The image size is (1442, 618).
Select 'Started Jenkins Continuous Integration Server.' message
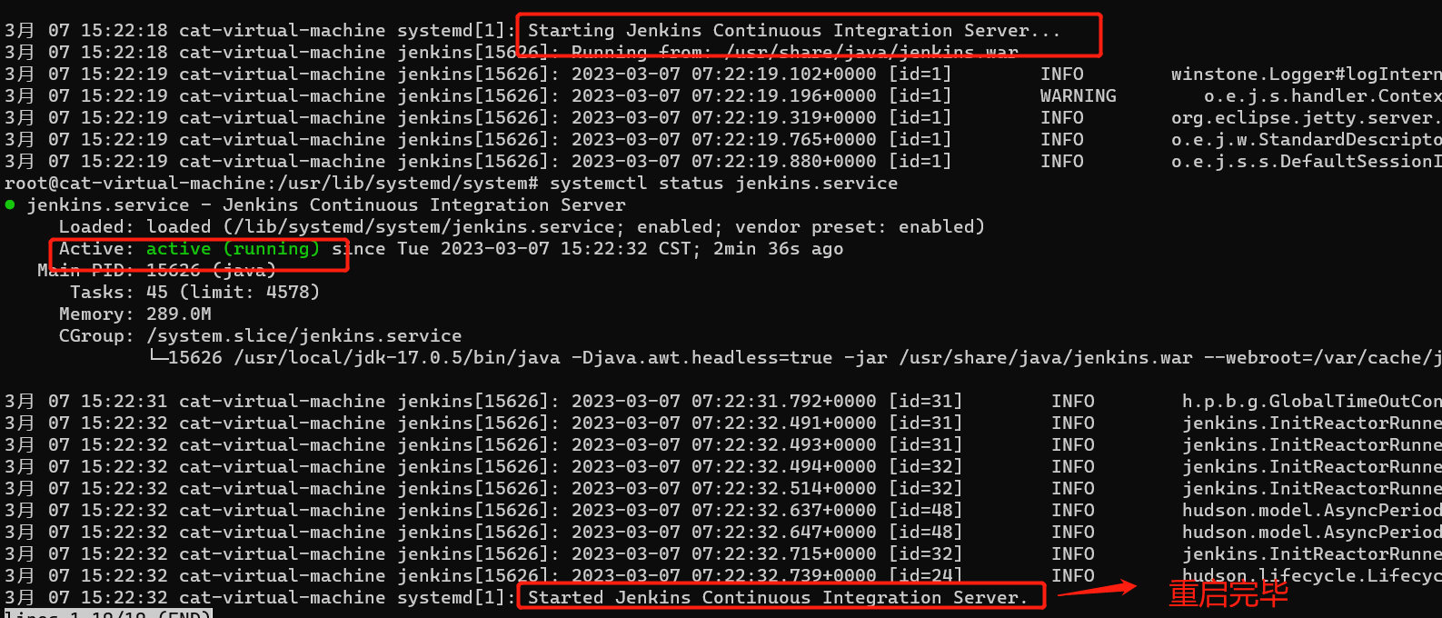coord(777,598)
